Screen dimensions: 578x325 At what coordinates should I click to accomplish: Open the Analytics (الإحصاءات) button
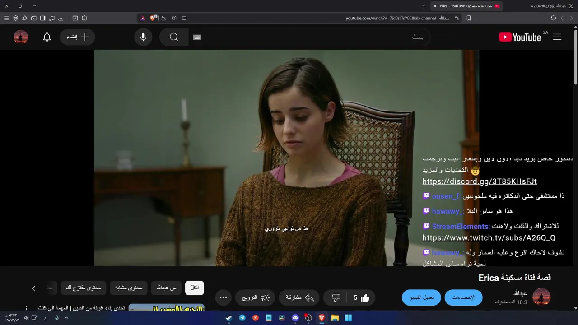click(x=463, y=297)
